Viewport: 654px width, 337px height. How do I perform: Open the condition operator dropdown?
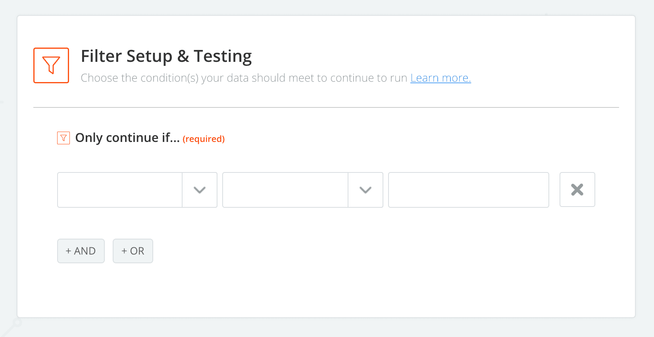285,190
